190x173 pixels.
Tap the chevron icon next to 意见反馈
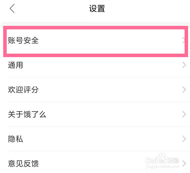pyautogui.click(x=184, y=163)
